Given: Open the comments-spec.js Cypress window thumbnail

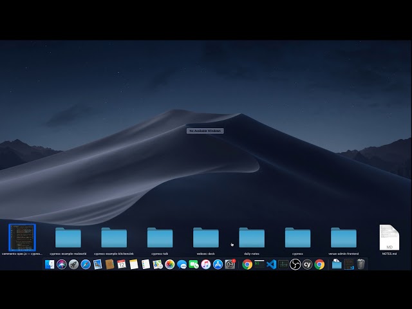Looking at the screenshot, I should click(22, 237).
